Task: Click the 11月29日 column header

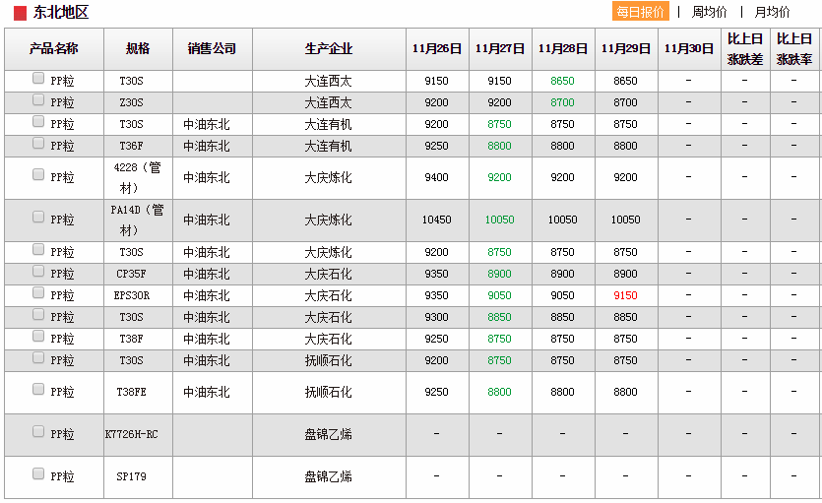Action: [x=625, y=48]
